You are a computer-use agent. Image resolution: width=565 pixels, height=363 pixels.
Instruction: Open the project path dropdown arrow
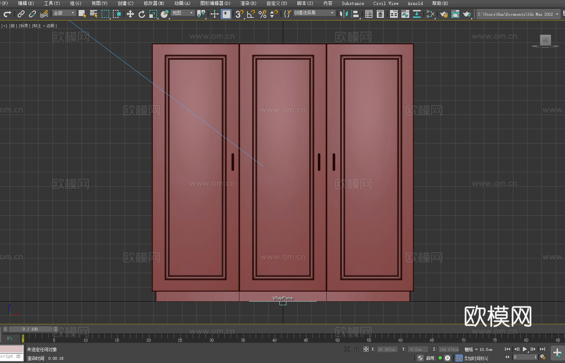point(557,14)
